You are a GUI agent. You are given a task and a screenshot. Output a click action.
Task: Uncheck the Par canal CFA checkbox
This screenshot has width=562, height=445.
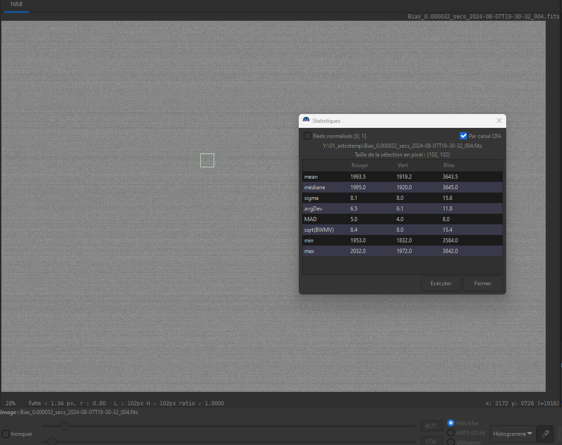coord(464,136)
